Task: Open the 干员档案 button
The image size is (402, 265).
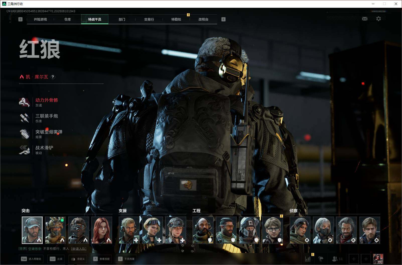Action: pos(126,259)
